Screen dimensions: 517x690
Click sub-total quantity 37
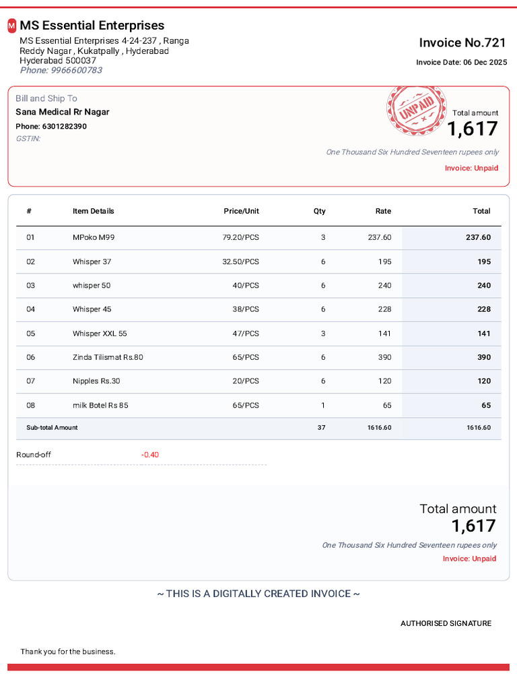coord(321,428)
